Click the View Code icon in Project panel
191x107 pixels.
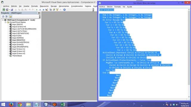(3, 17)
